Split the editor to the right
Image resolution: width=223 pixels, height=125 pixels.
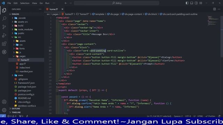[215, 9]
